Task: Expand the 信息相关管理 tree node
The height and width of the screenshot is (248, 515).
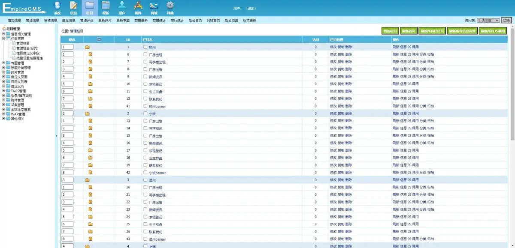Action: tap(4, 34)
